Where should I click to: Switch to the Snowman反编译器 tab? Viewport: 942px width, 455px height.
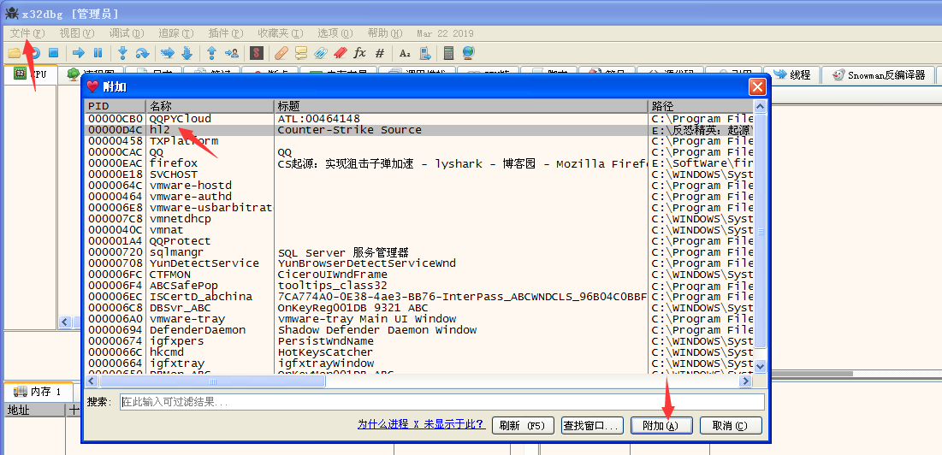click(879, 75)
